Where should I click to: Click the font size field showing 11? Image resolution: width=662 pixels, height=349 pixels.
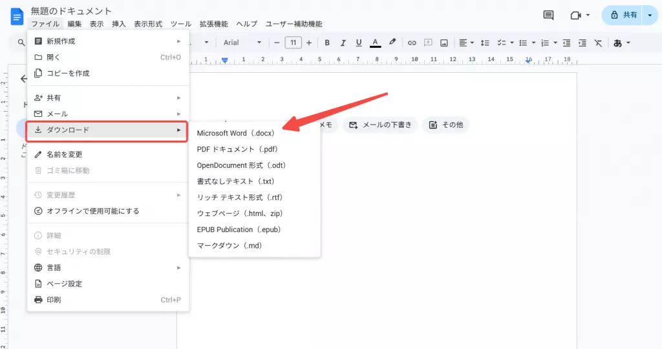(x=293, y=43)
